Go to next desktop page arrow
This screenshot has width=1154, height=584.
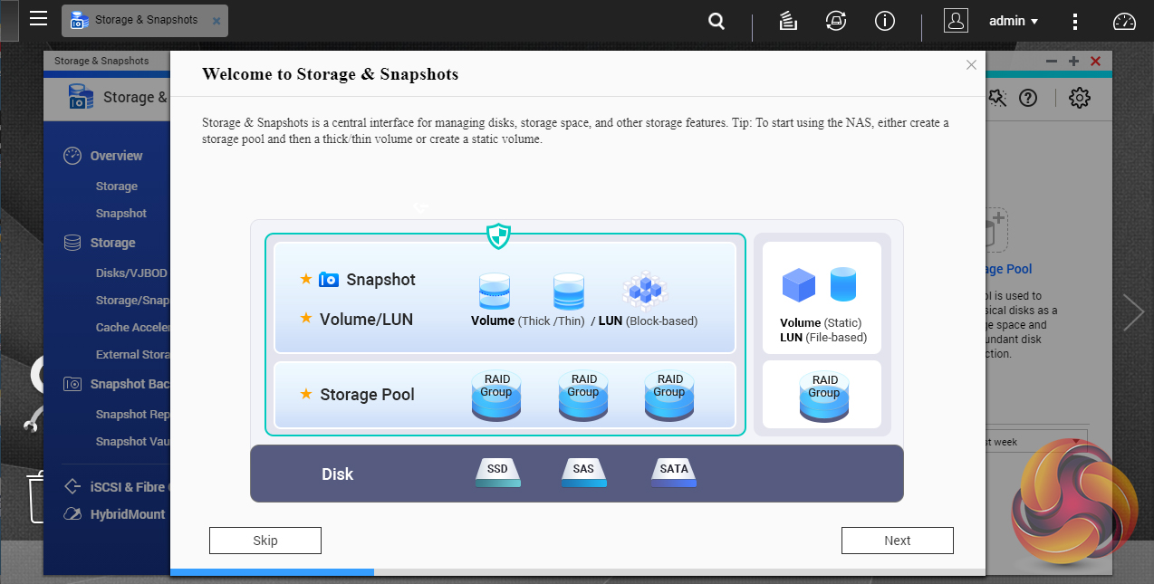(x=1134, y=311)
